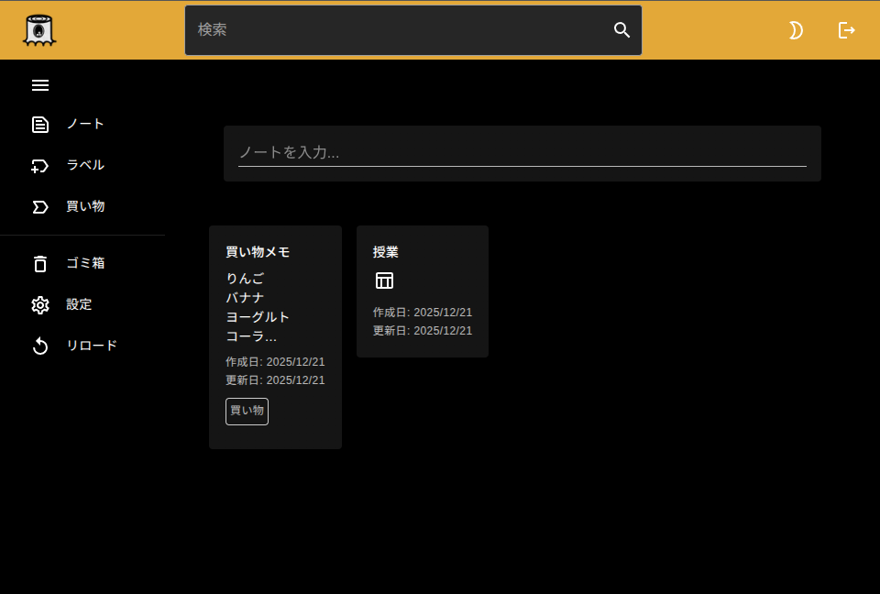The width and height of the screenshot is (880, 594).
Task: Click the リロード text label
Action: pyautogui.click(x=91, y=346)
